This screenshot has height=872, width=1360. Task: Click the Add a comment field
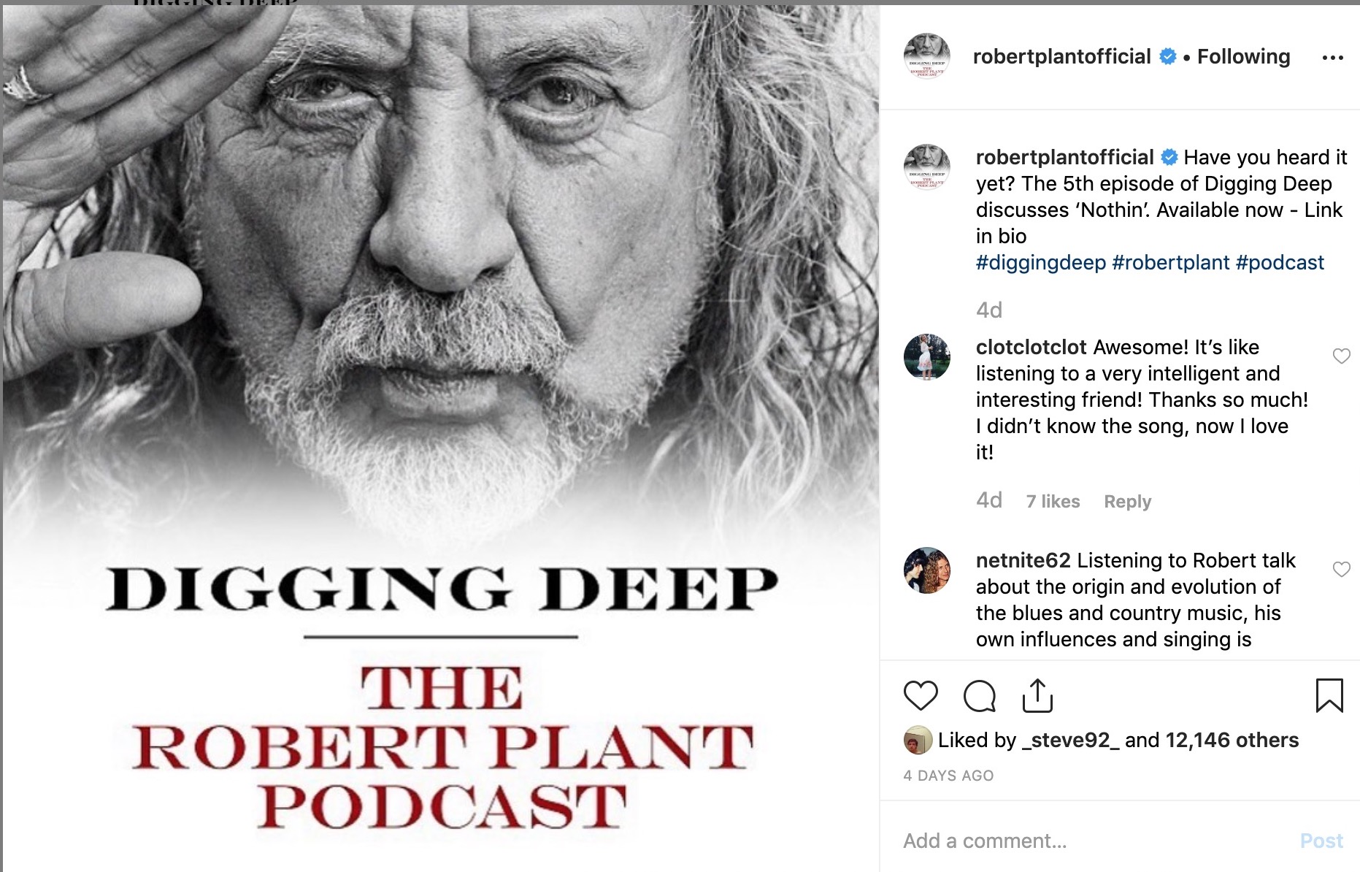click(1095, 841)
